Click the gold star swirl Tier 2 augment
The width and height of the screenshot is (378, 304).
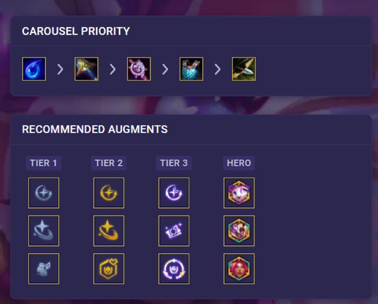click(x=109, y=231)
